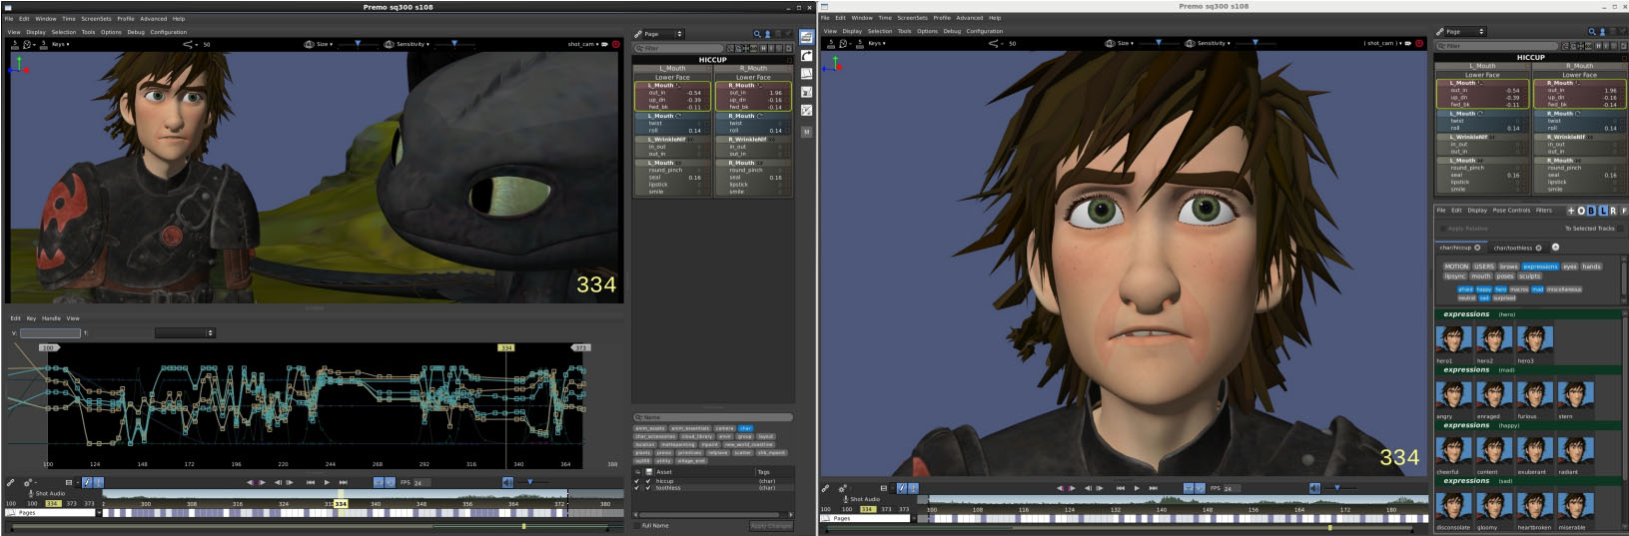Click search magnifier icon above left HICCUP panel
Image resolution: width=1629 pixels, height=536 pixels.
pos(757,34)
